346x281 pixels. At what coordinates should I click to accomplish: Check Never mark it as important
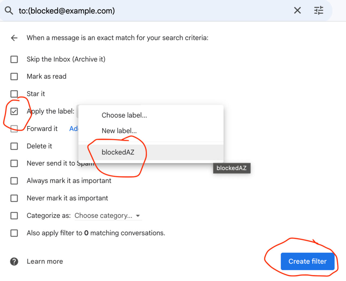(x=14, y=198)
